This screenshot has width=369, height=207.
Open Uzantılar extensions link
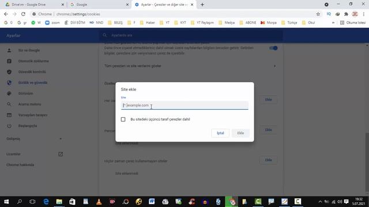pyautogui.click(x=34, y=154)
